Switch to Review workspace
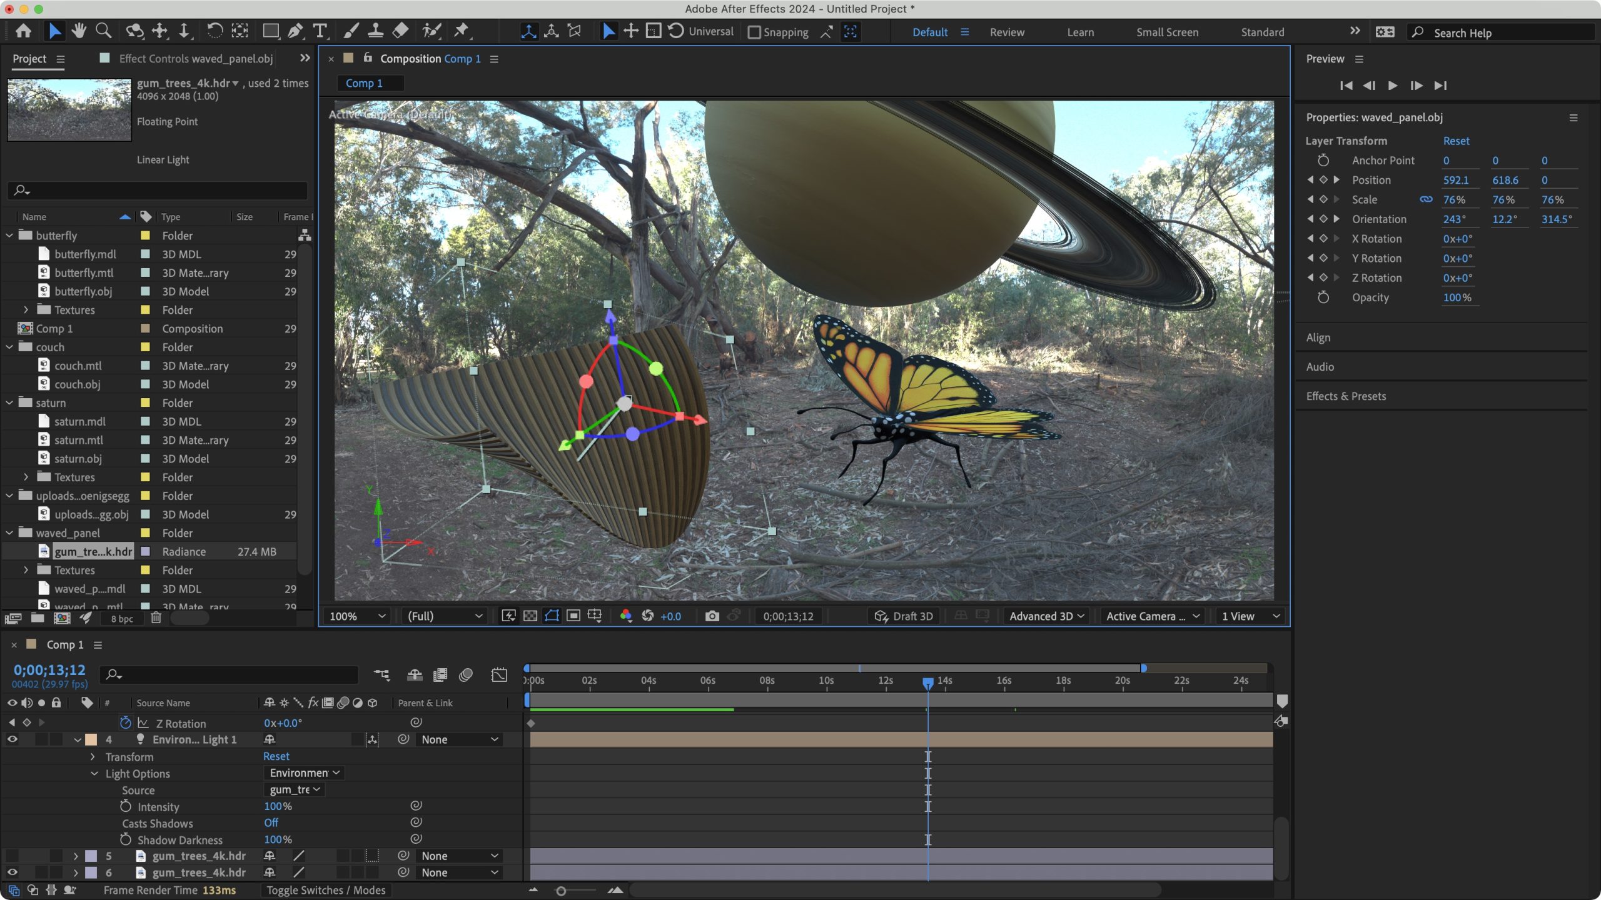 click(1007, 32)
